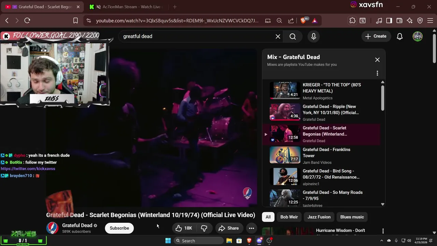This screenshot has width=437, height=246.
Task: Reload the current page
Action: click(27, 20)
